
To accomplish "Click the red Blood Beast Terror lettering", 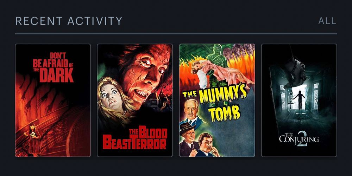I will click(135, 138).
